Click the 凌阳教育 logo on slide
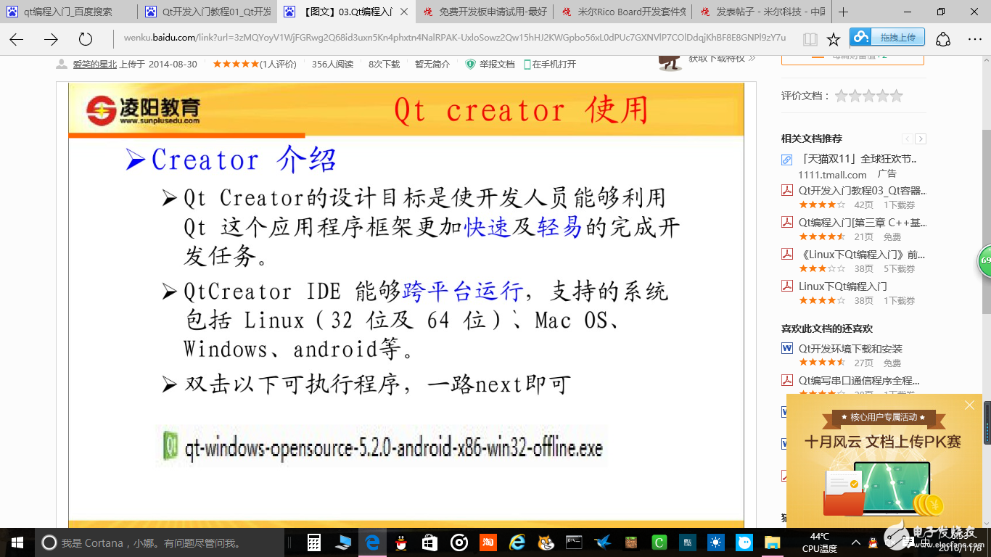This screenshot has height=557, width=991. pyautogui.click(x=143, y=110)
